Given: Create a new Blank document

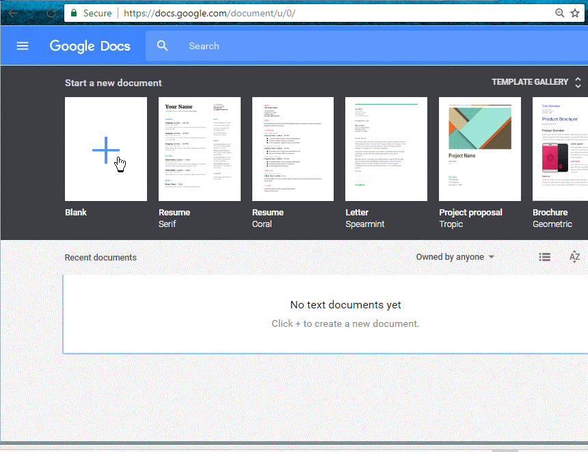Looking at the screenshot, I should click(106, 149).
